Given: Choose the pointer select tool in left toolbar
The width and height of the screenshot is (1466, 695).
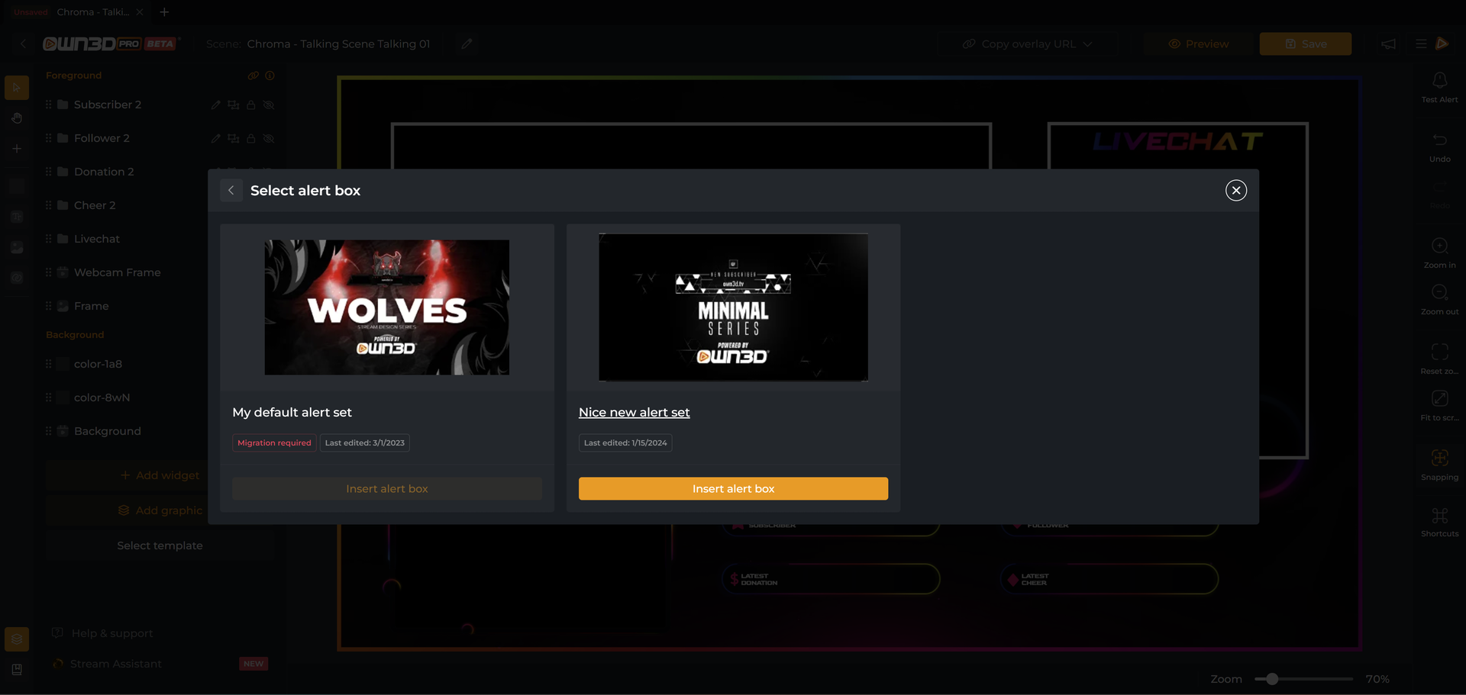Looking at the screenshot, I should coord(17,88).
